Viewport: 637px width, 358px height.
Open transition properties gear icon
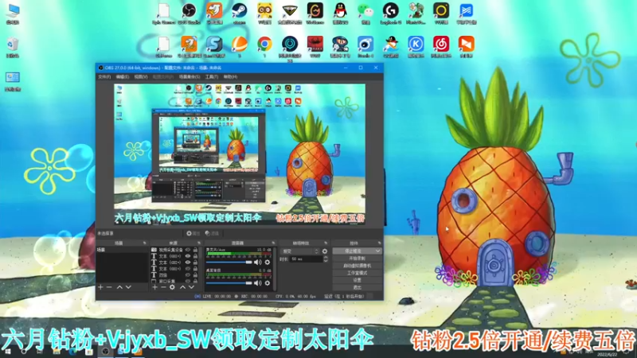(x=325, y=251)
